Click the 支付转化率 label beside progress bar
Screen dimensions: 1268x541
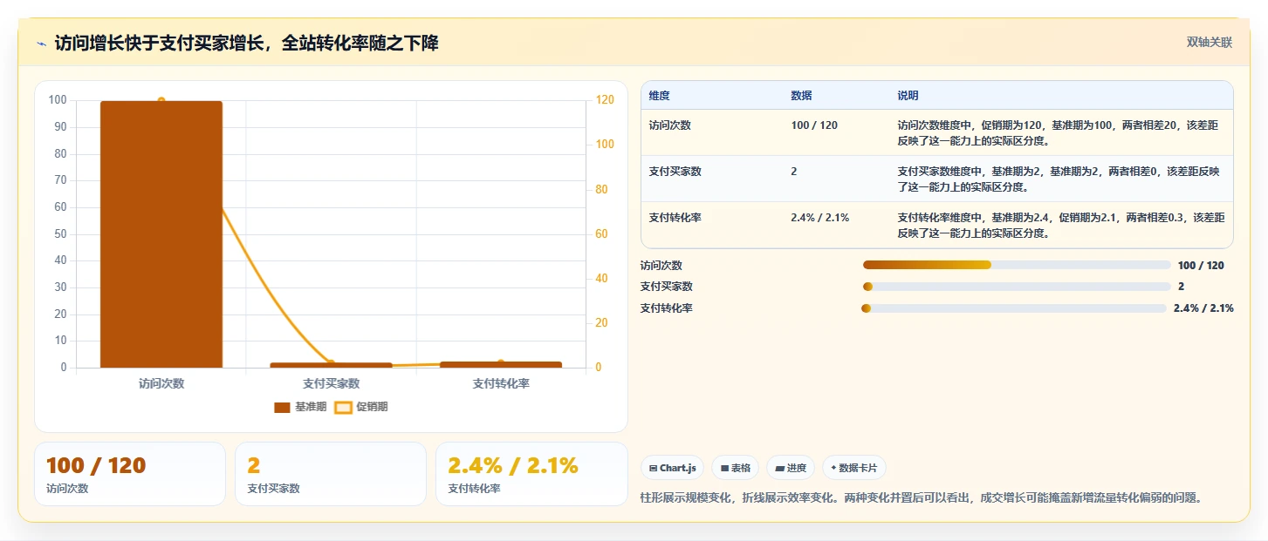click(x=667, y=308)
